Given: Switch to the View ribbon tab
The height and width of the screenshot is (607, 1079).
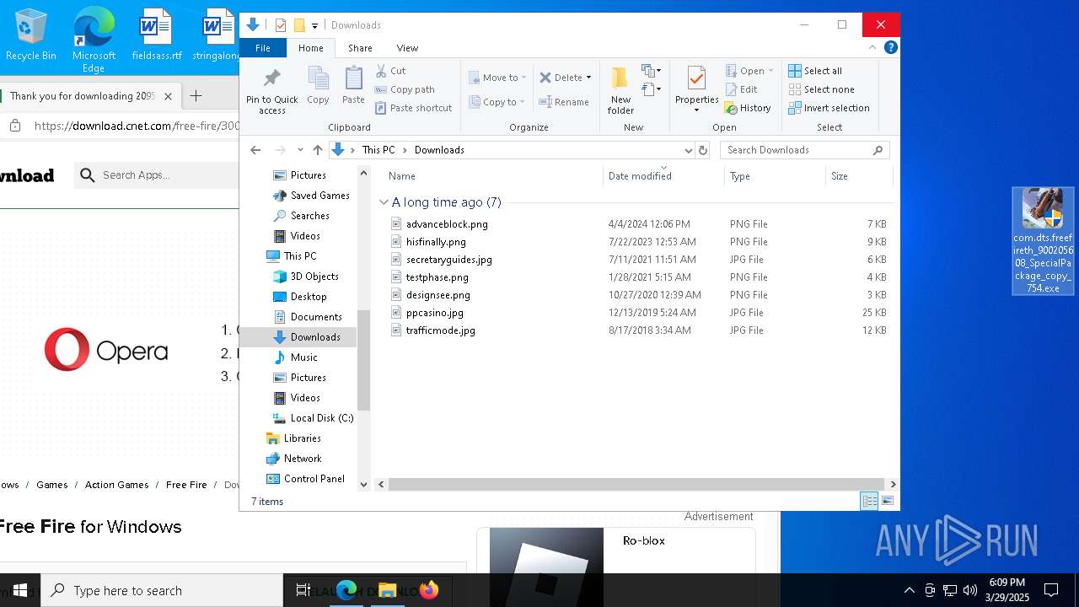Looking at the screenshot, I should point(407,48).
